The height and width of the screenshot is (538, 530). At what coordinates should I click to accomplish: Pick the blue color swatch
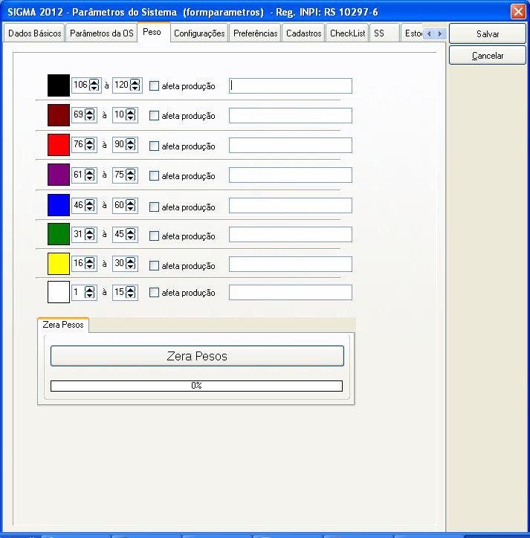coord(59,205)
